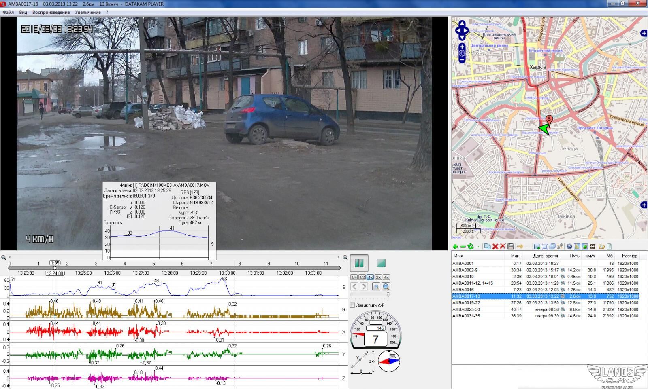Screen dimensions: 648x389
Task: Sort file list by Дата, время column
Action: [x=545, y=256]
